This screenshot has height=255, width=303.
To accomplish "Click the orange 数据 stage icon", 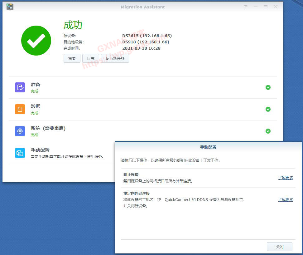I will (x=20, y=109).
